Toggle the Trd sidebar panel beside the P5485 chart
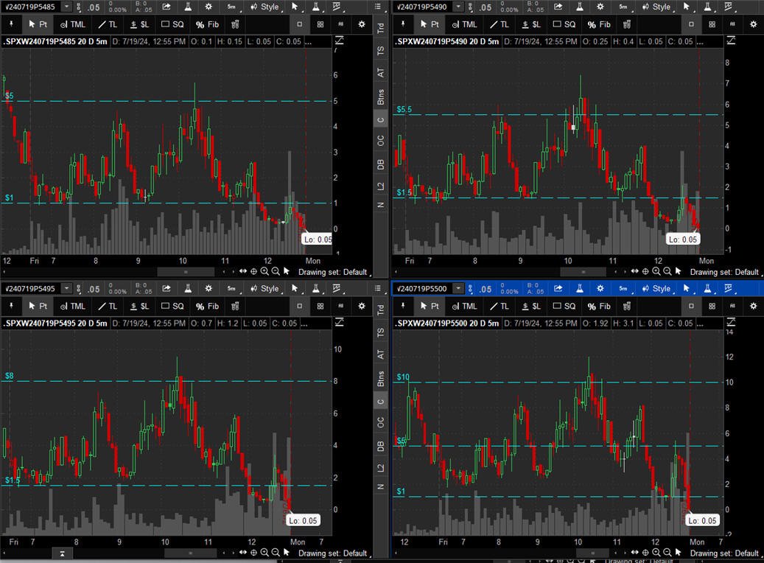This screenshot has width=764, height=563. coord(381,28)
